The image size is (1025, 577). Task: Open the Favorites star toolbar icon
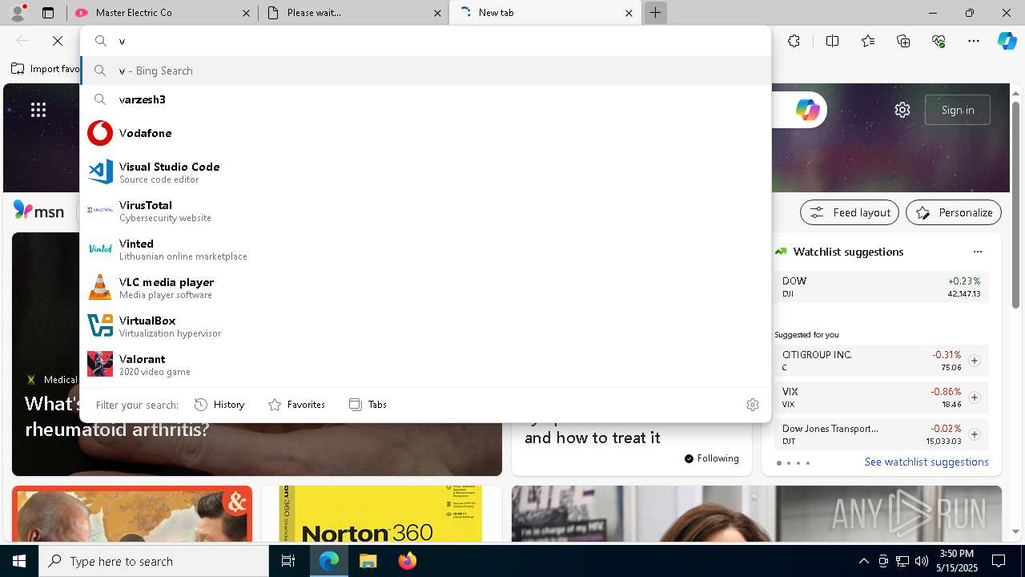(x=868, y=41)
